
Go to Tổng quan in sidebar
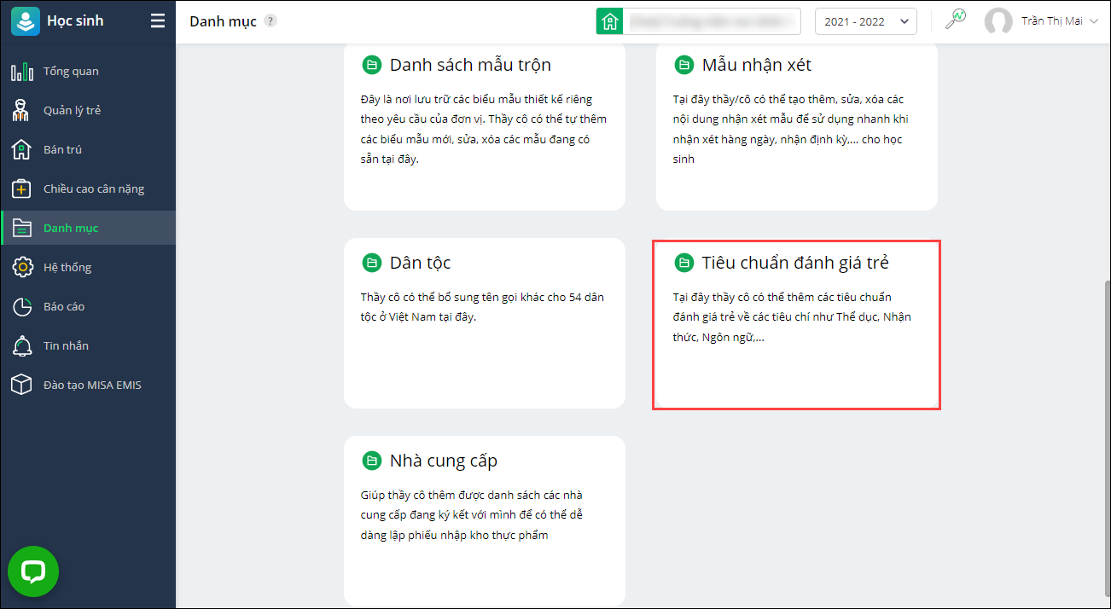click(88, 71)
